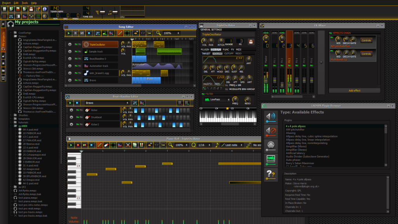
Task: Select CUTOFF as envelope target
Action: tap(229, 54)
